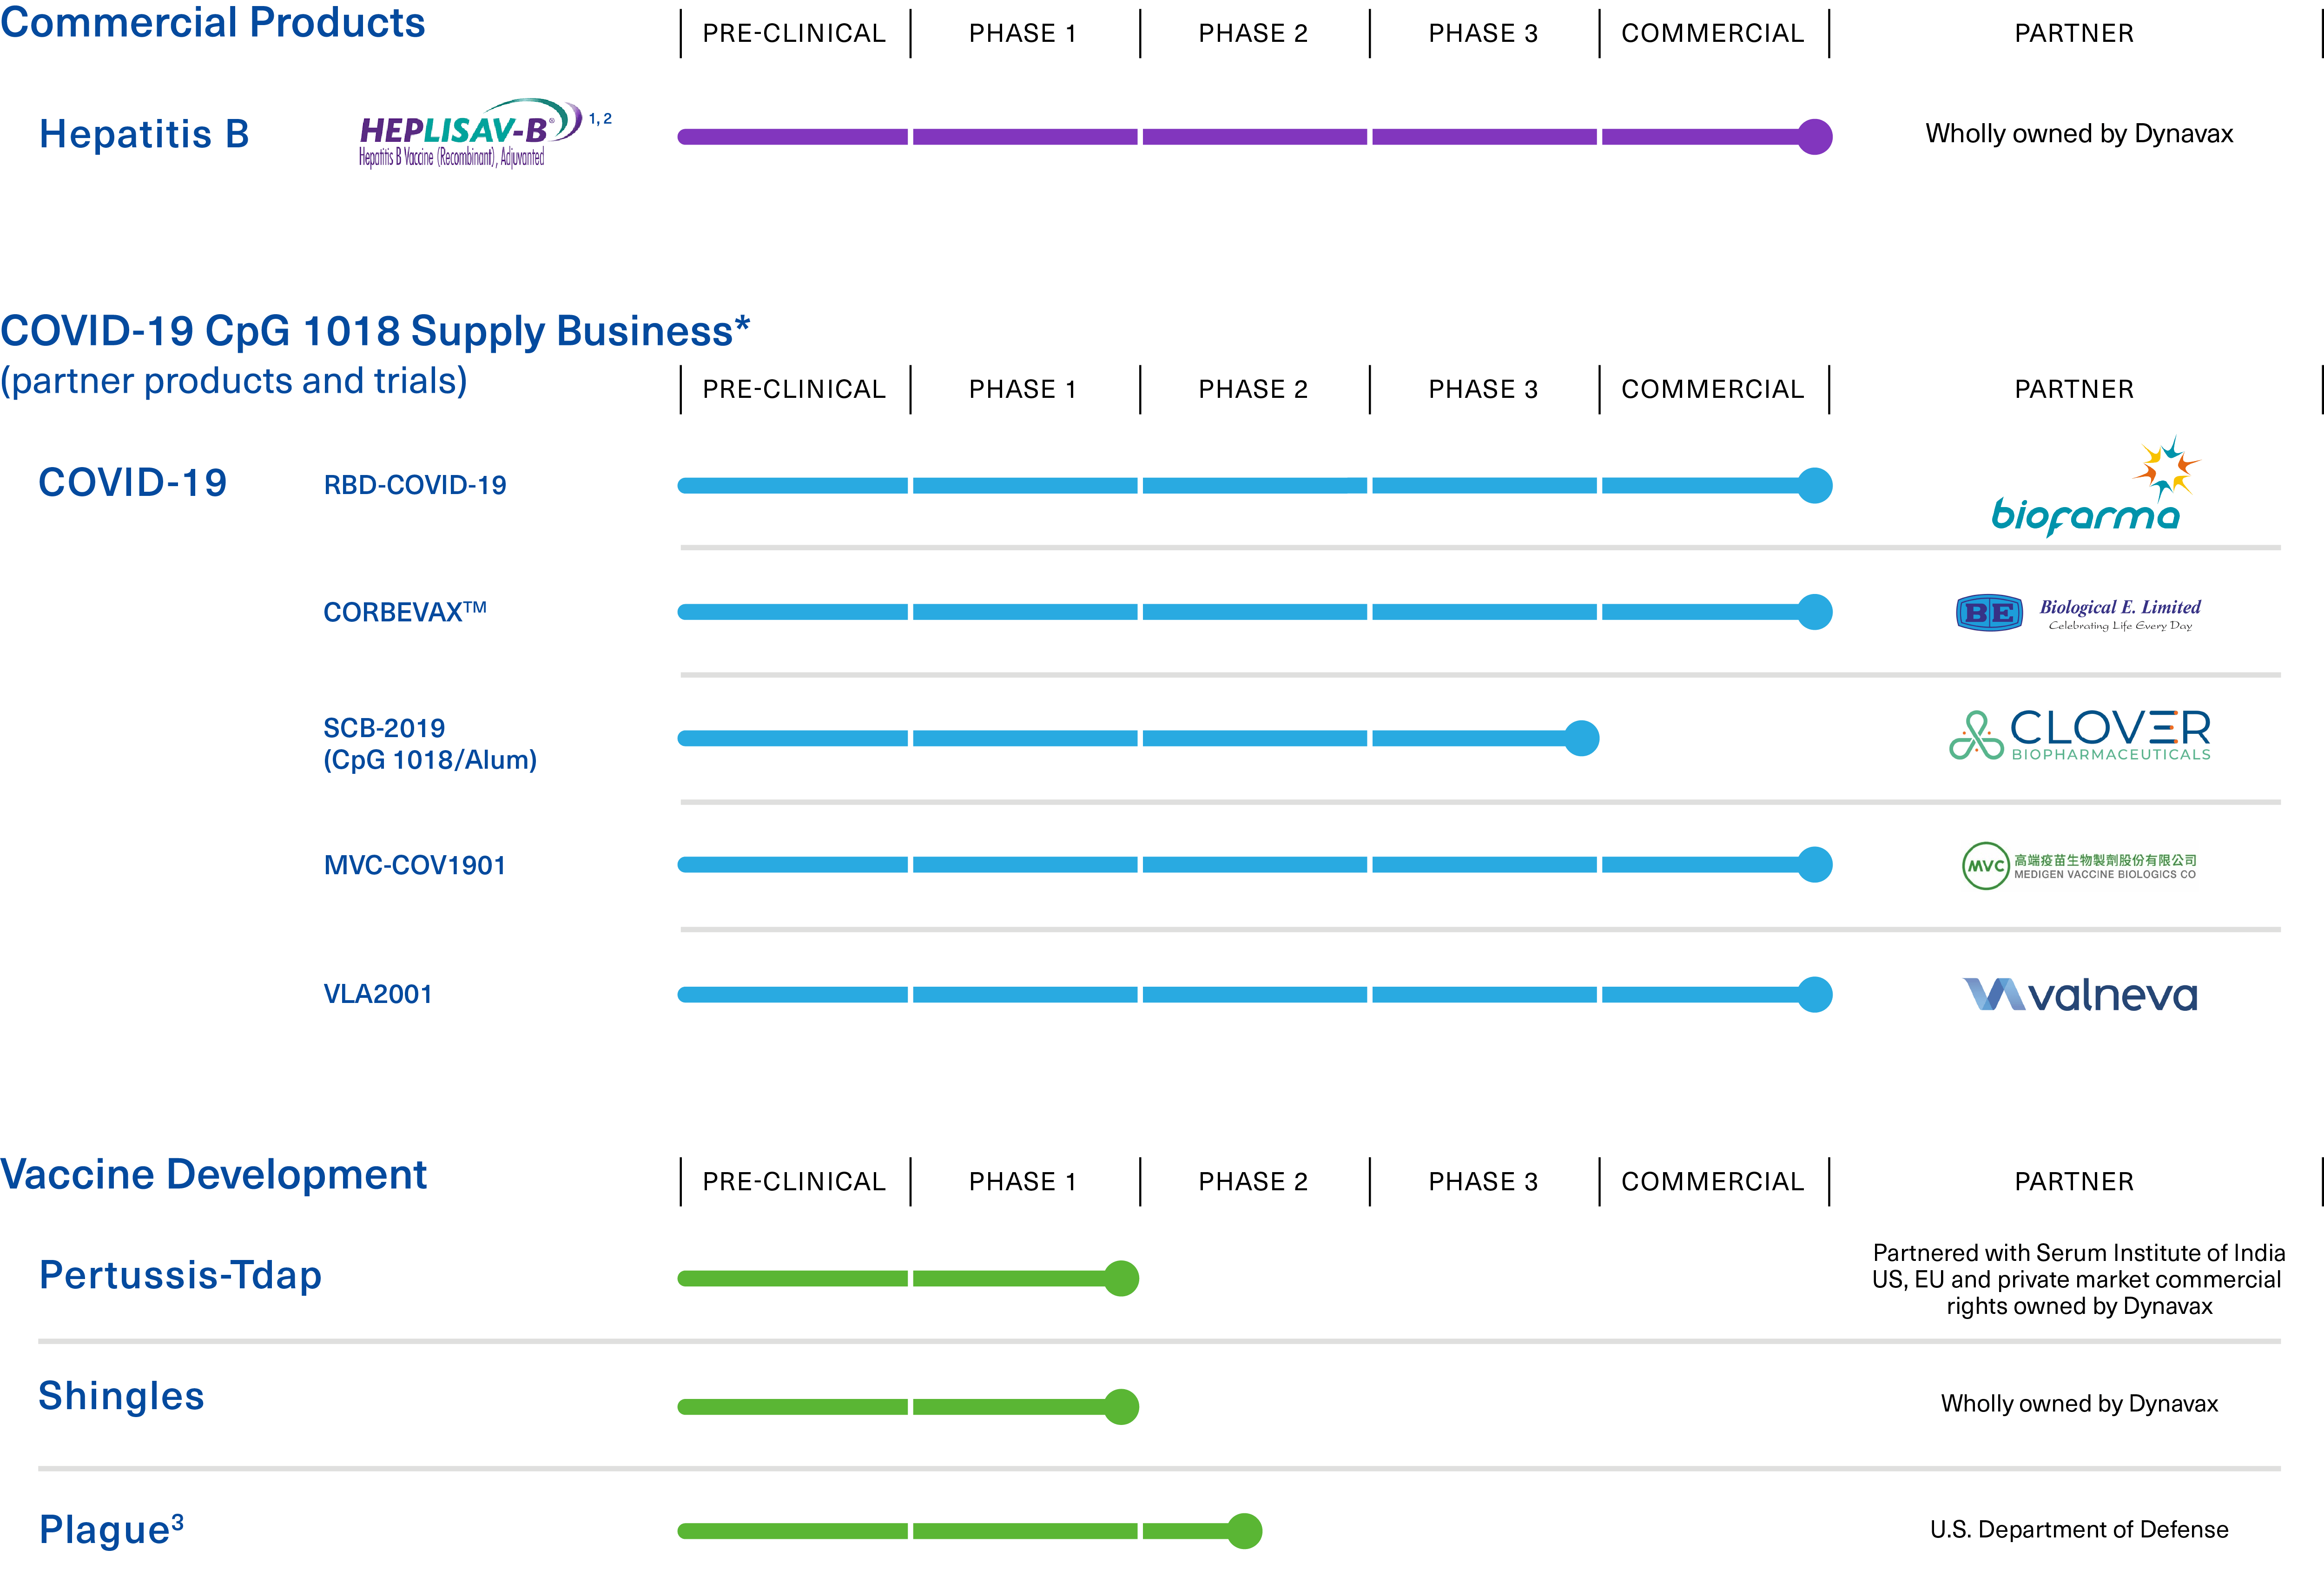Click the COVID-19 category label

pyautogui.click(x=133, y=483)
